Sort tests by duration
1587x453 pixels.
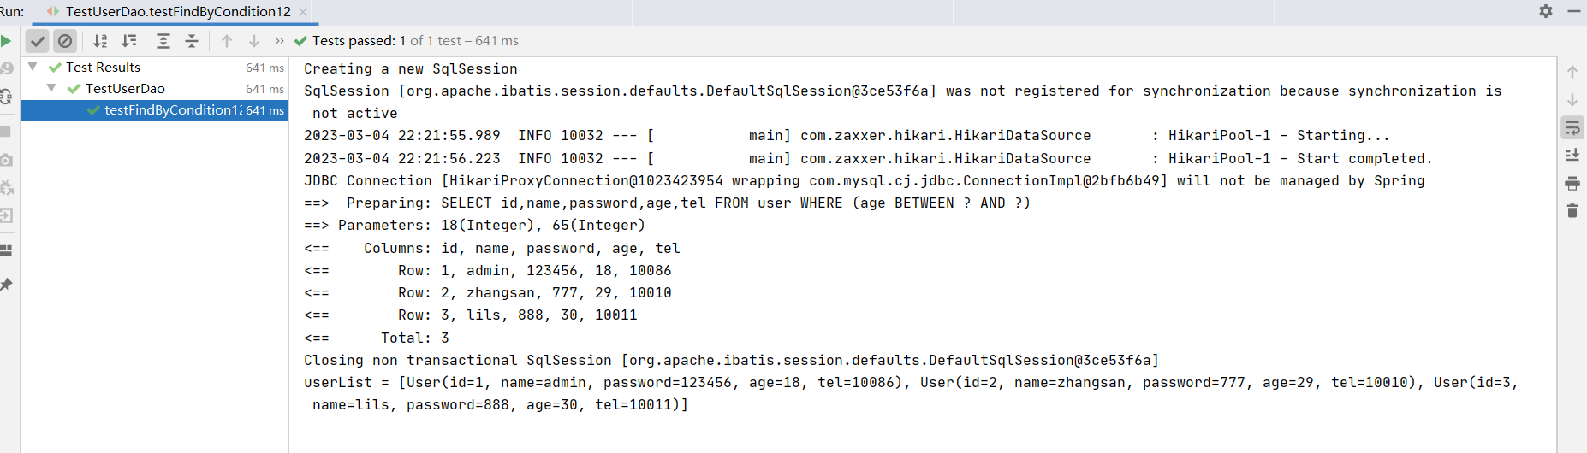tap(128, 41)
